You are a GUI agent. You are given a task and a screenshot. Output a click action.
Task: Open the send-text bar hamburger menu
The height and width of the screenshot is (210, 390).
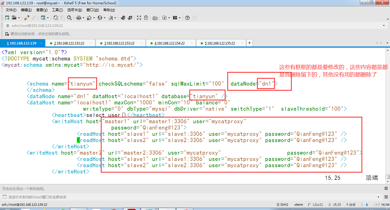[x=387, y=197]
